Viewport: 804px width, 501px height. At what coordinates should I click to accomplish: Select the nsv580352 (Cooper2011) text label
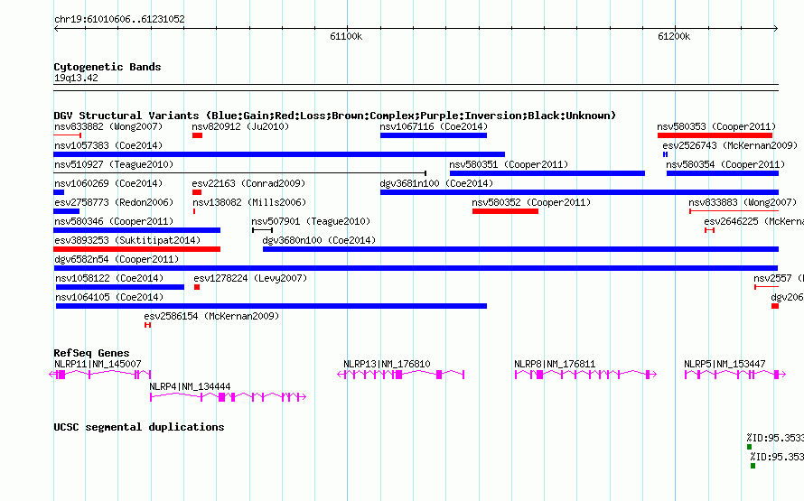(x=531, y=202)
